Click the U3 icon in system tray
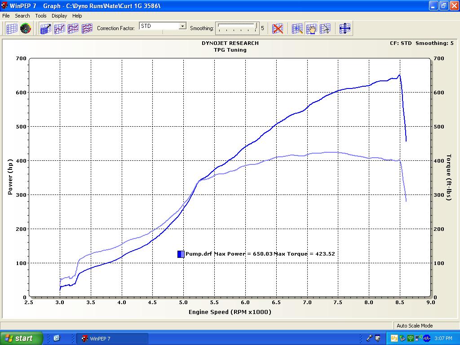The height and width of the screenshot is (345, 460). point(394,338)
